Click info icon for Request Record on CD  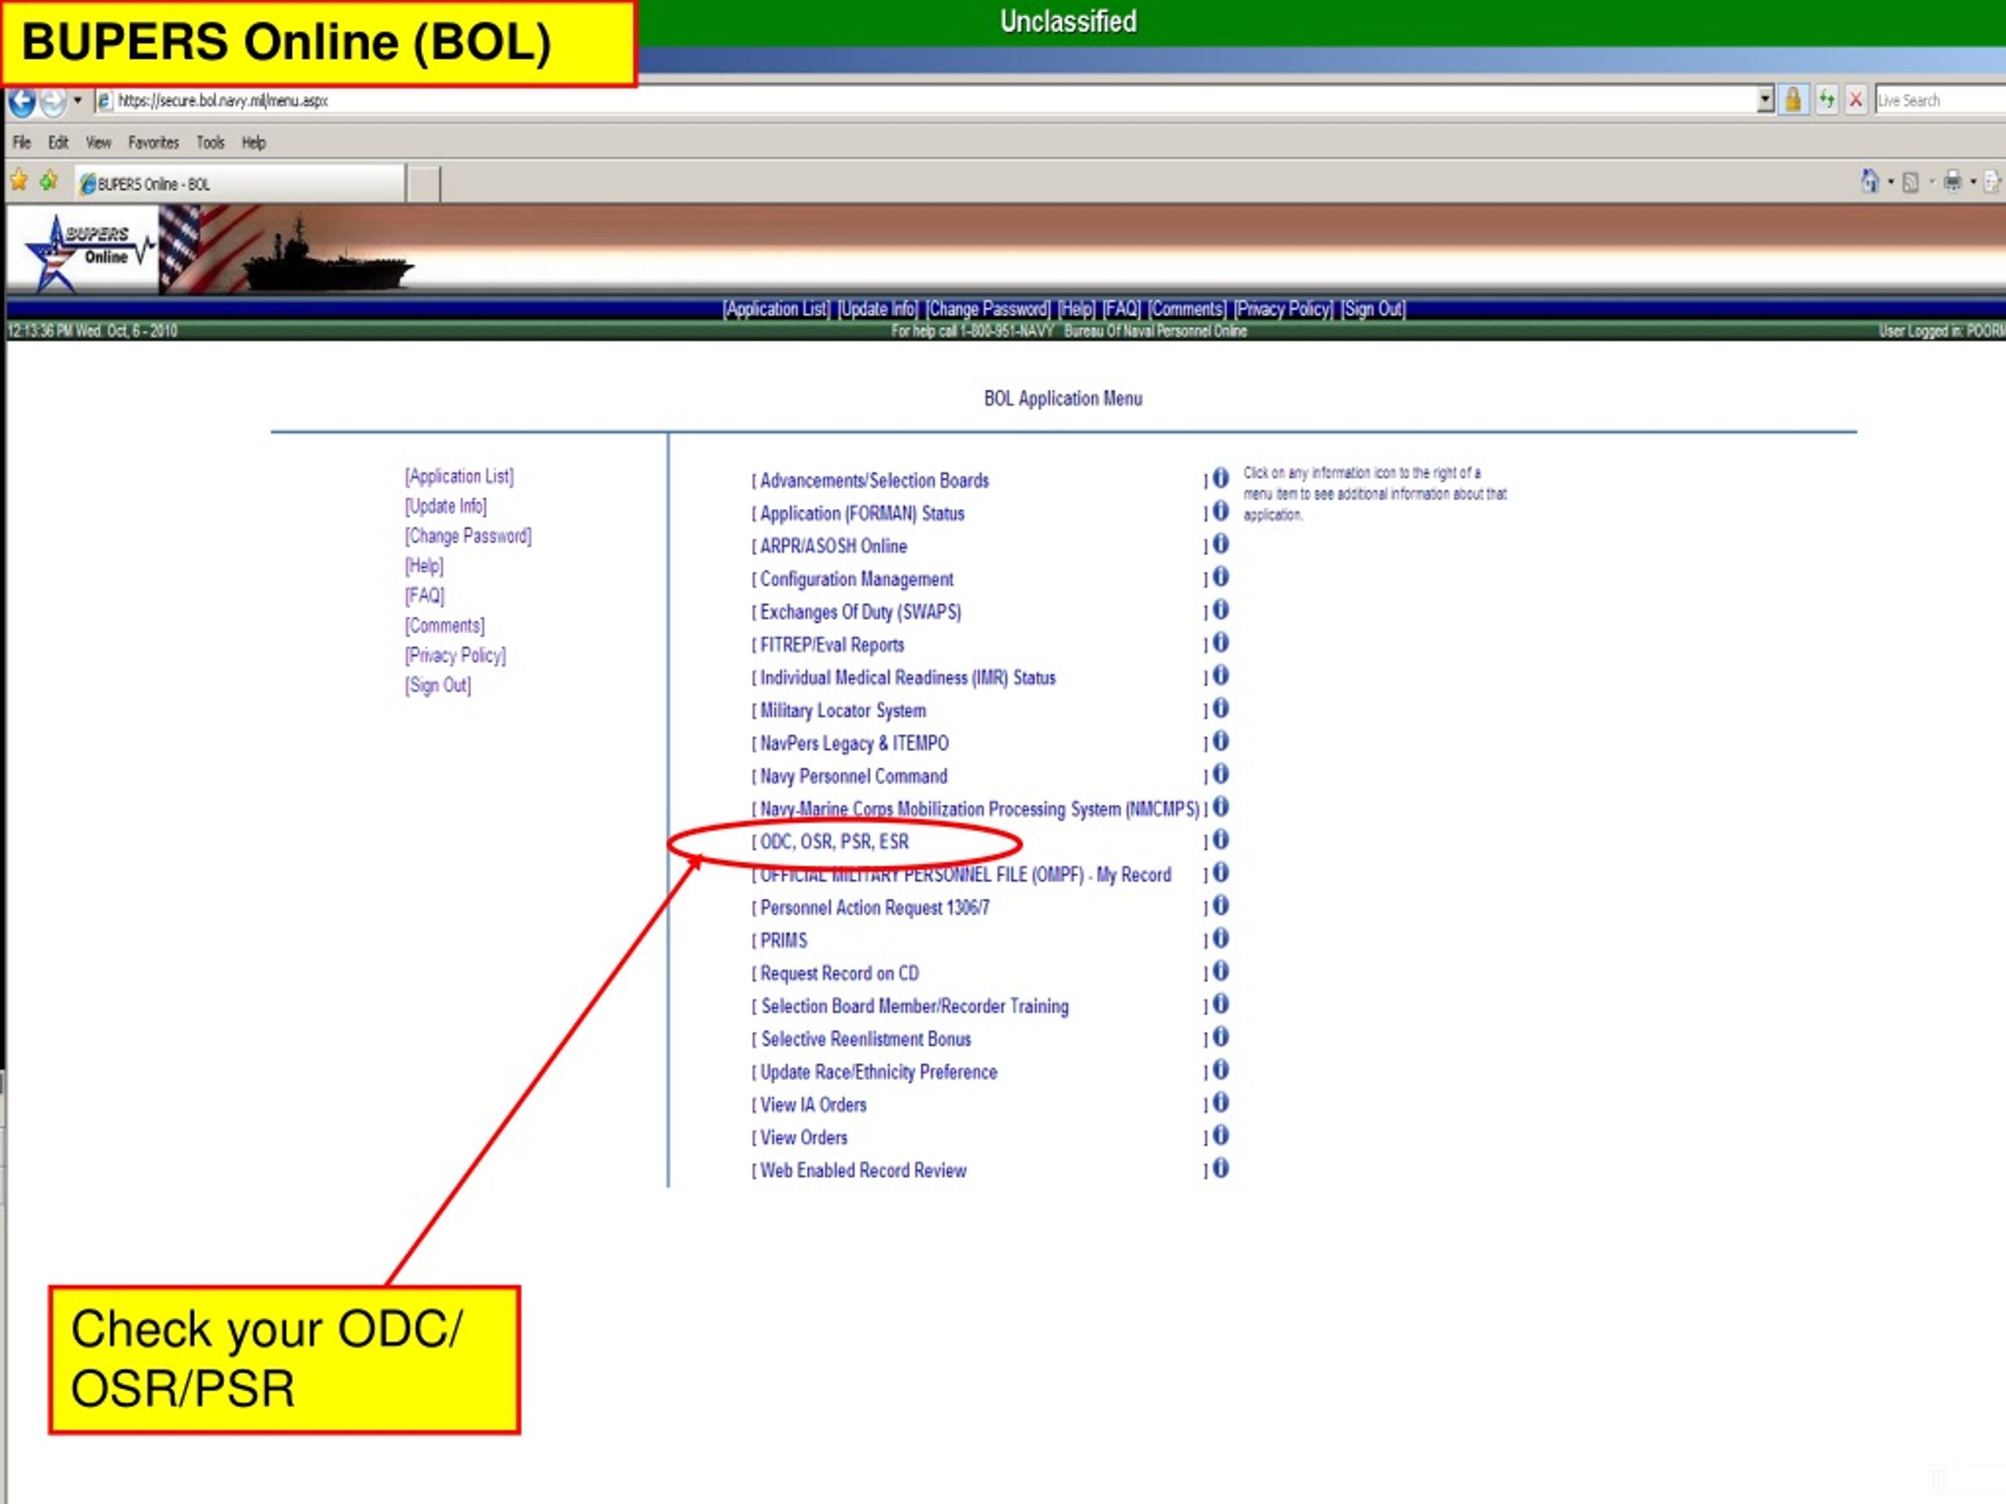point(1221,971)
